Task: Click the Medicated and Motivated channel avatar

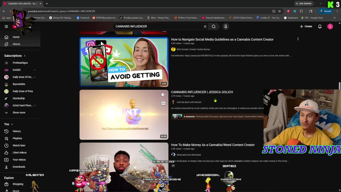Action: tap(173, 155)
